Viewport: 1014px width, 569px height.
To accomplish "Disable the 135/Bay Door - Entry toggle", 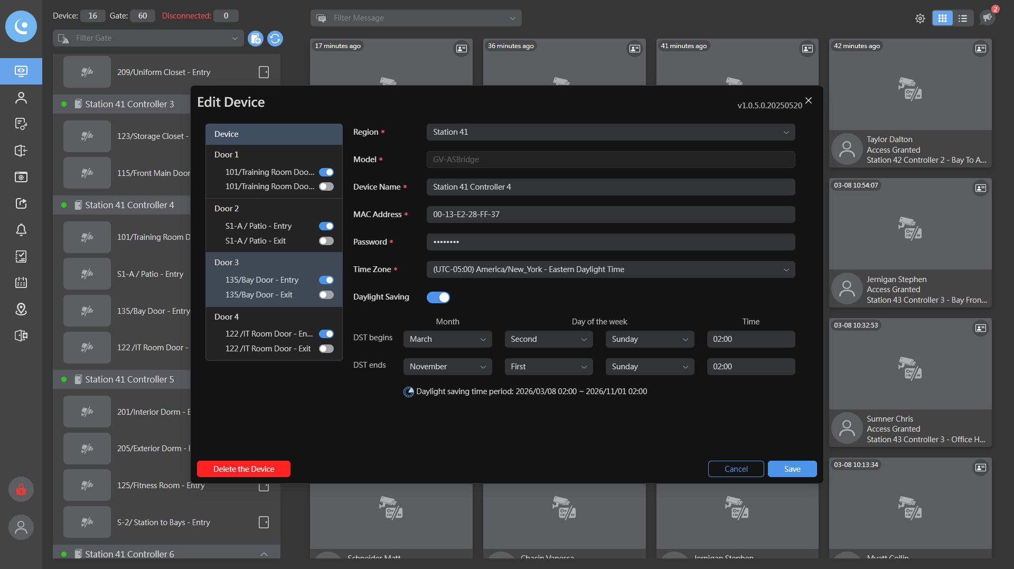I will point(326,280).
